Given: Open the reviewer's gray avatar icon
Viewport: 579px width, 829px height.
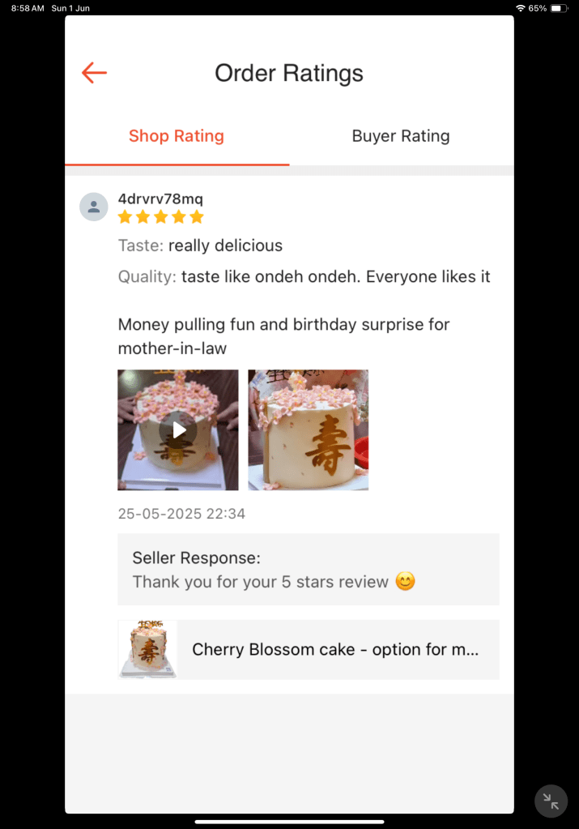Looking at the screenshot, I should pyautogui.click(x=93, y=207).
